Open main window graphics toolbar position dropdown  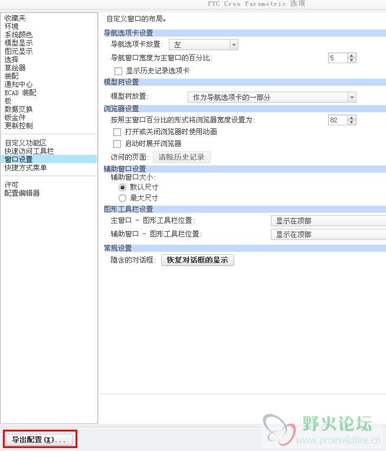point(328,221)
